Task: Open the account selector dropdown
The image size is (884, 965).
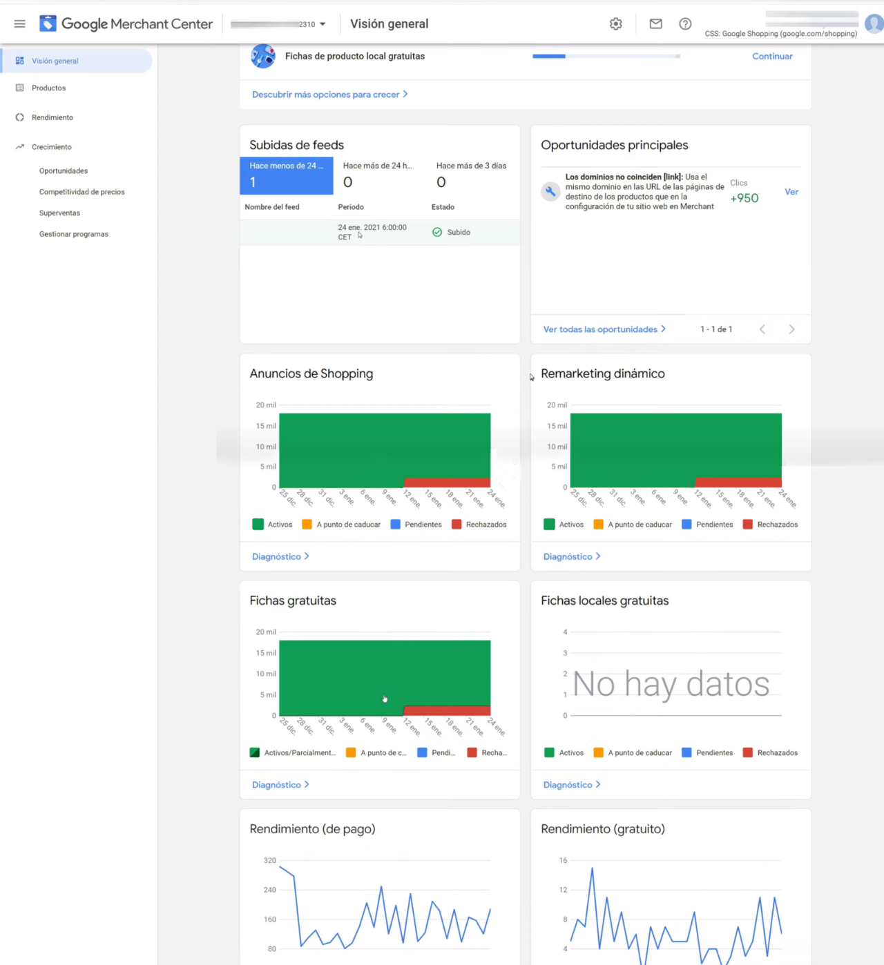Action: pyautogui.click(x=279, y=24)
